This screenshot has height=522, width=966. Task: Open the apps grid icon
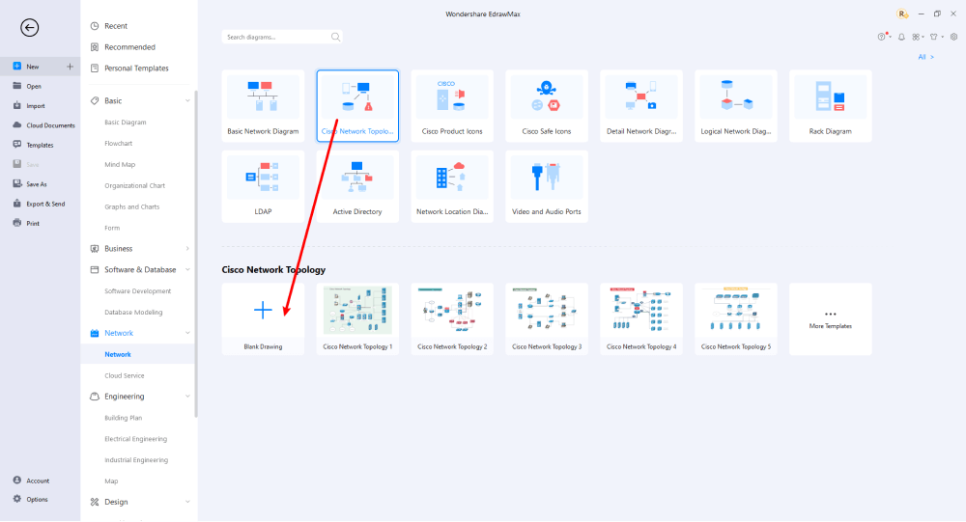[x=916, y=37]
